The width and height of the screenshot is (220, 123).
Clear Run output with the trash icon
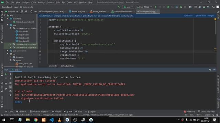[10, 95]
